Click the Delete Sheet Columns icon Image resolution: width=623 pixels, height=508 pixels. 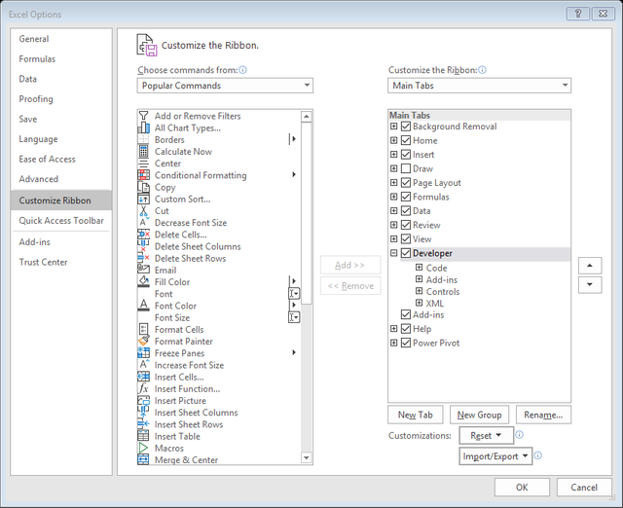point(143,246)
